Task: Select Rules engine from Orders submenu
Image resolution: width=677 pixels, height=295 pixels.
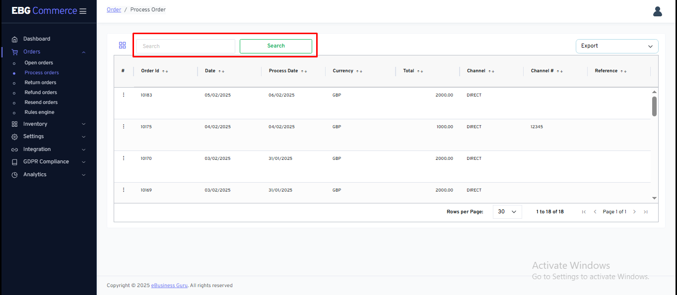Action: 39,112
